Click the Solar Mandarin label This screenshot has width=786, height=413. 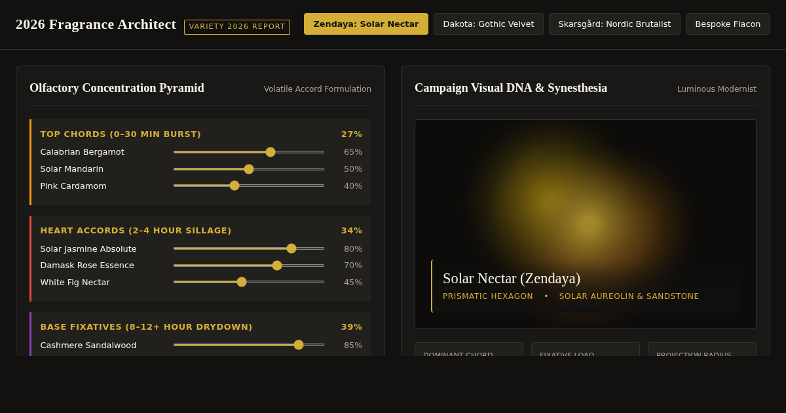click(x=72, y=169)
